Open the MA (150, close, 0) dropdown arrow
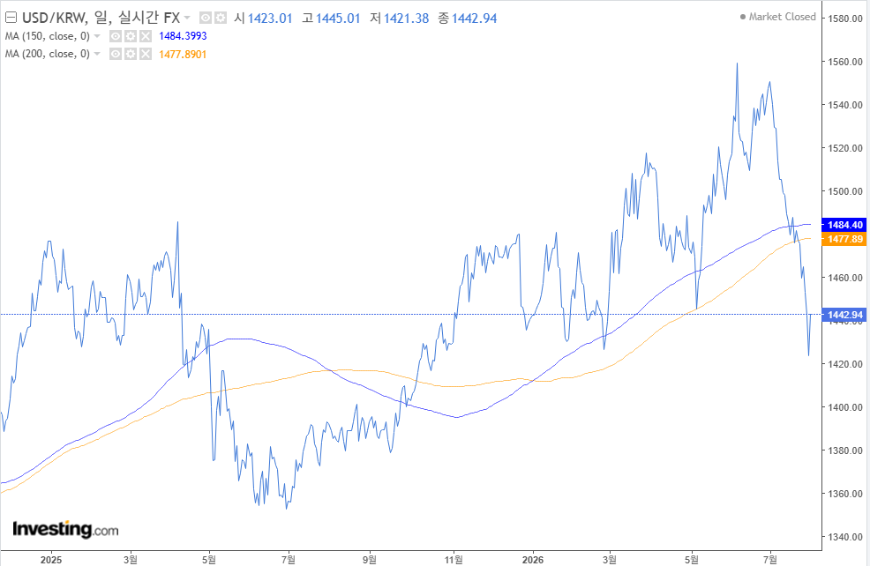Screen dimensions: 870x566 [x=97, y=37]
